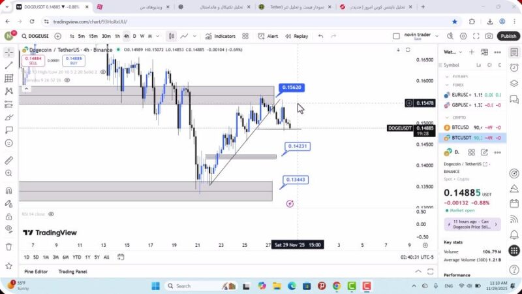Toggle hide all drawings eye tool
522x294 pixels.
(x=8, y=229)
